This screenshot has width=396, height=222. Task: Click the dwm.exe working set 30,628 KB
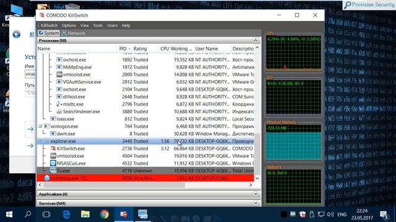184,134
